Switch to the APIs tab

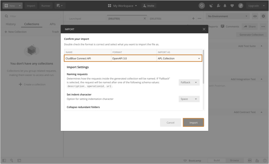[53, 24]
